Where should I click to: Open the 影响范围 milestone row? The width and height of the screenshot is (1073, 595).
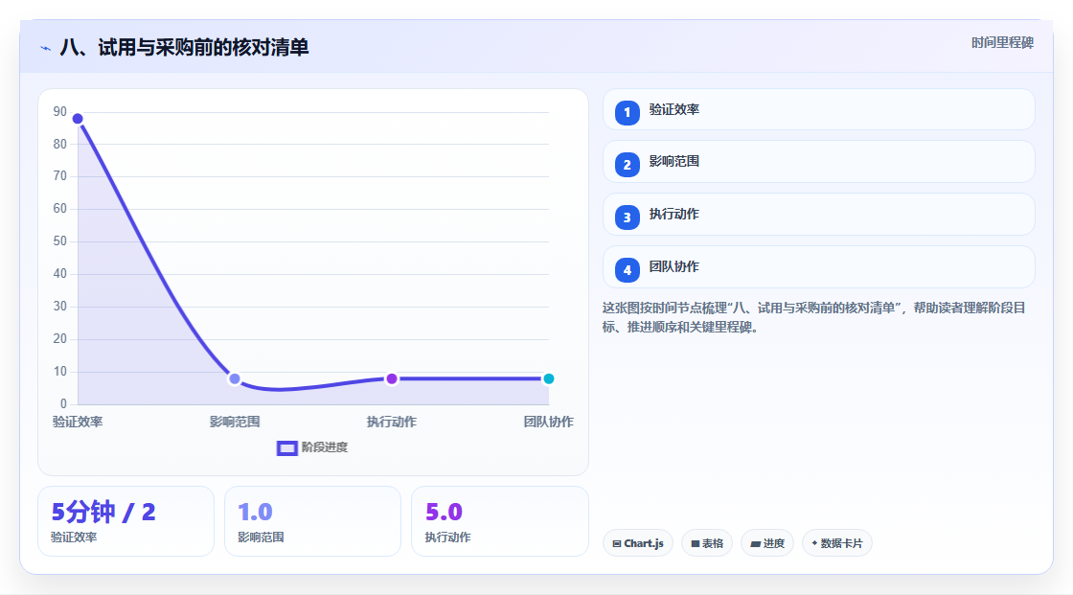coord(818,162)
